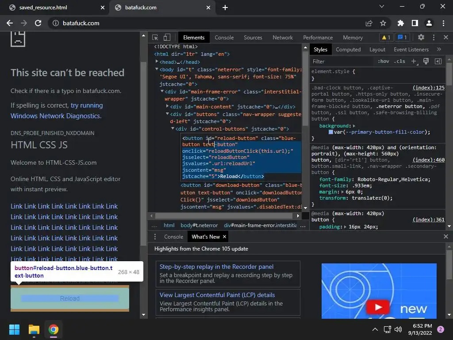Expand the margin property triangle
Screen dimensions: 453x340
click(343, 192)
